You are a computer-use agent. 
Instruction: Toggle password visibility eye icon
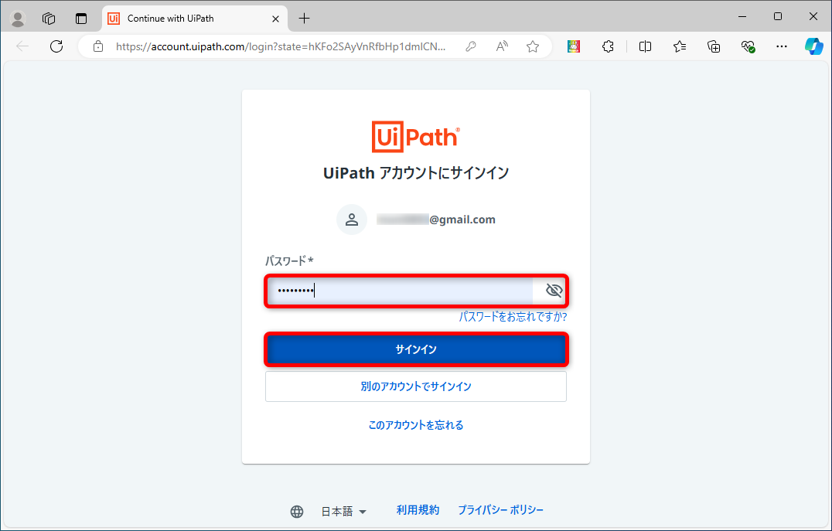point(554,290)
